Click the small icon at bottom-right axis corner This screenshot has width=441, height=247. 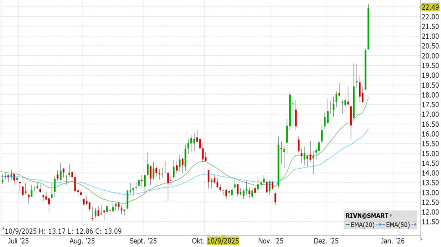tap(422, 238)
